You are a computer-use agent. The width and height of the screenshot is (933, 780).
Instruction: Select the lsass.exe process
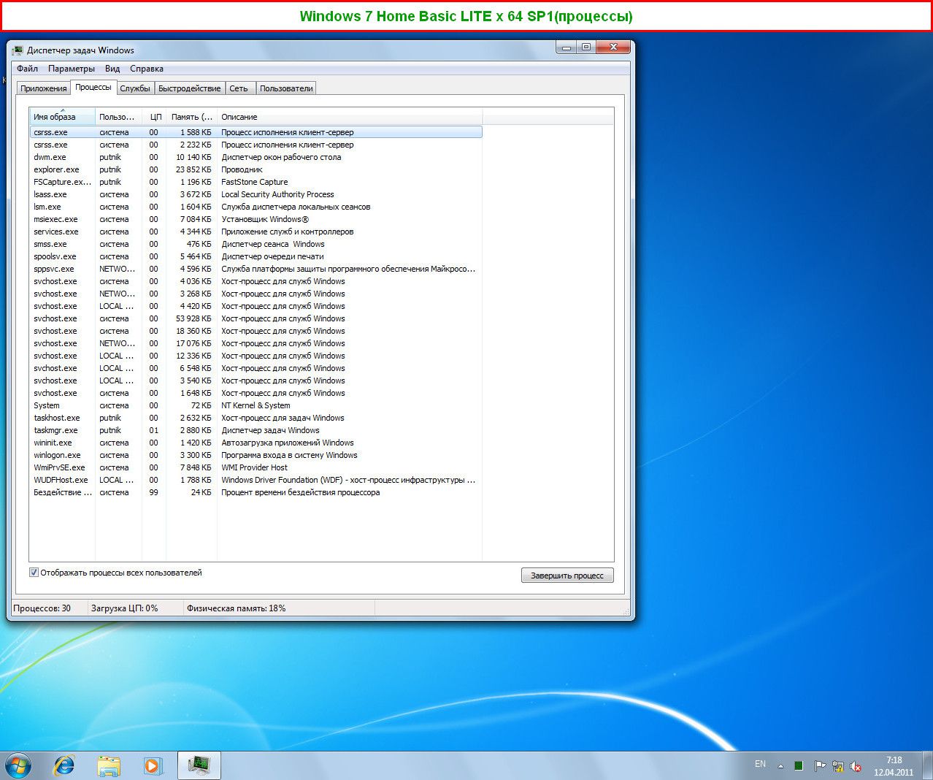pos(256,194)
